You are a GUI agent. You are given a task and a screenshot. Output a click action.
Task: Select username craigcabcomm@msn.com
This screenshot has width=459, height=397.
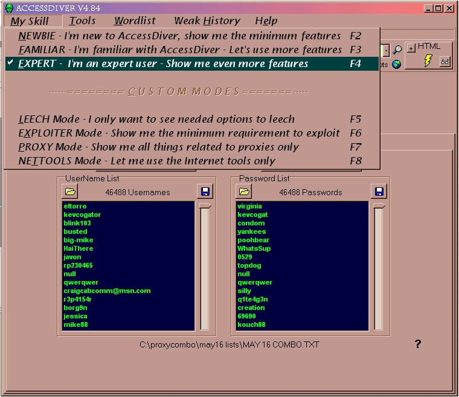[107, 291]
